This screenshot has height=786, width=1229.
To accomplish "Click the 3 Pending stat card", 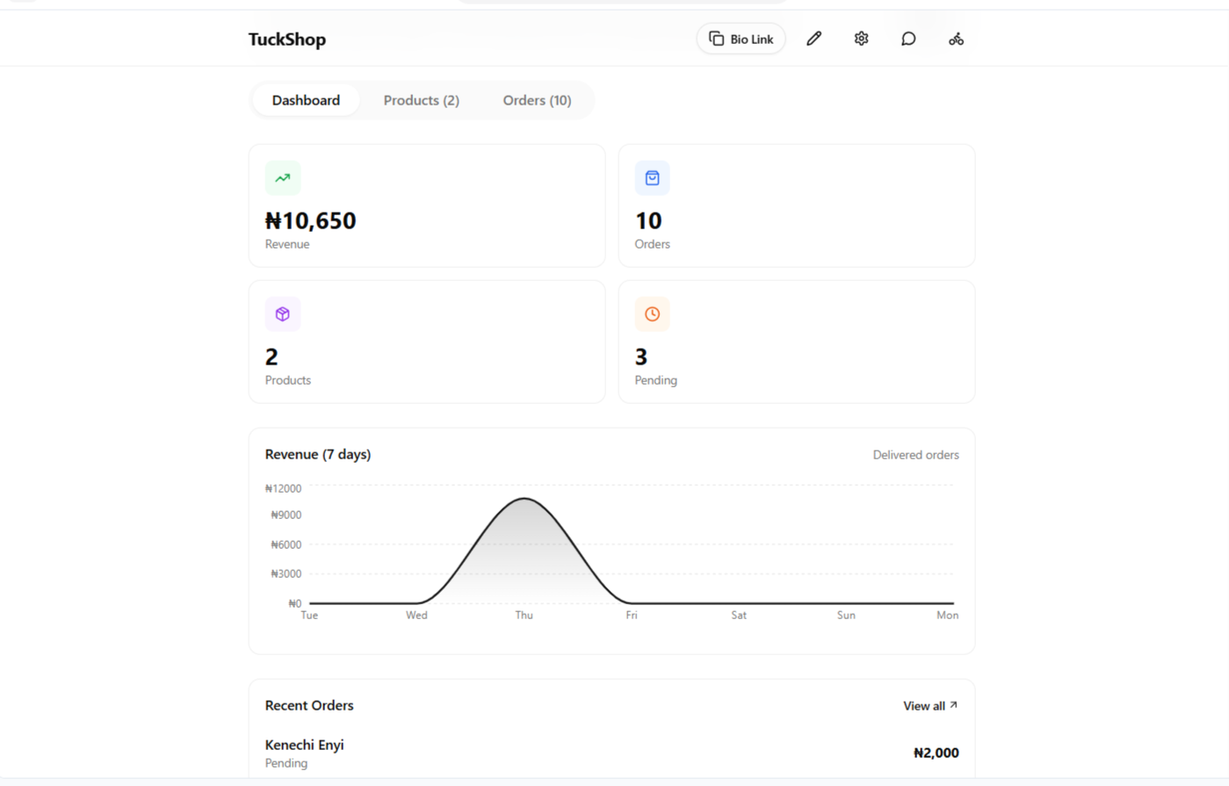I will click(x=797, y=342).
